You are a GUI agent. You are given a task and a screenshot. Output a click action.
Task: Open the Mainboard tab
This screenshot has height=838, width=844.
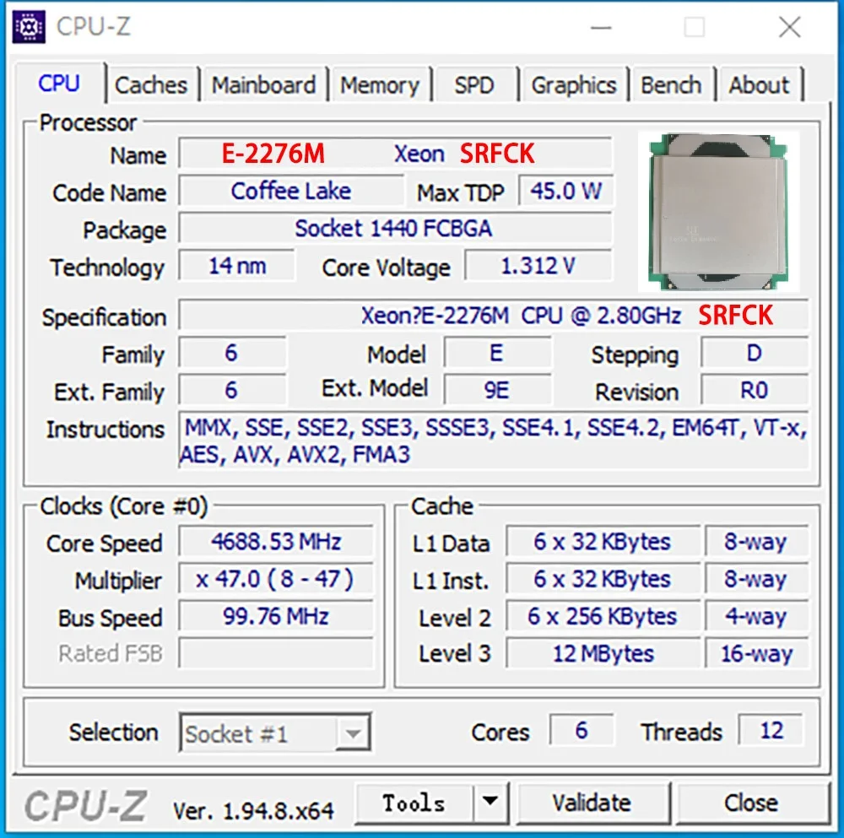[264, 84]
